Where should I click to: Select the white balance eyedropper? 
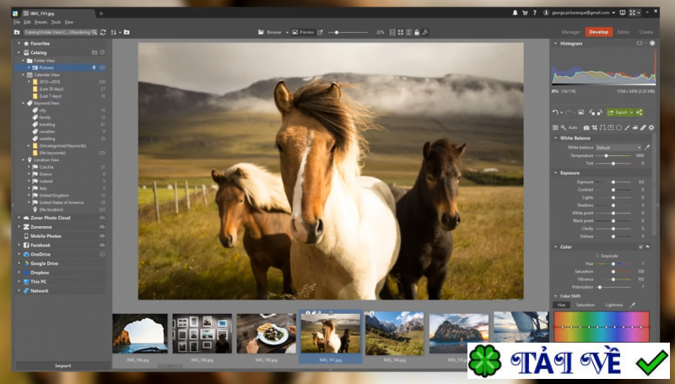[648, 147]
